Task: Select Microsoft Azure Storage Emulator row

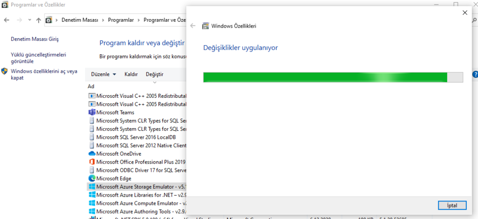Action: 137,187
